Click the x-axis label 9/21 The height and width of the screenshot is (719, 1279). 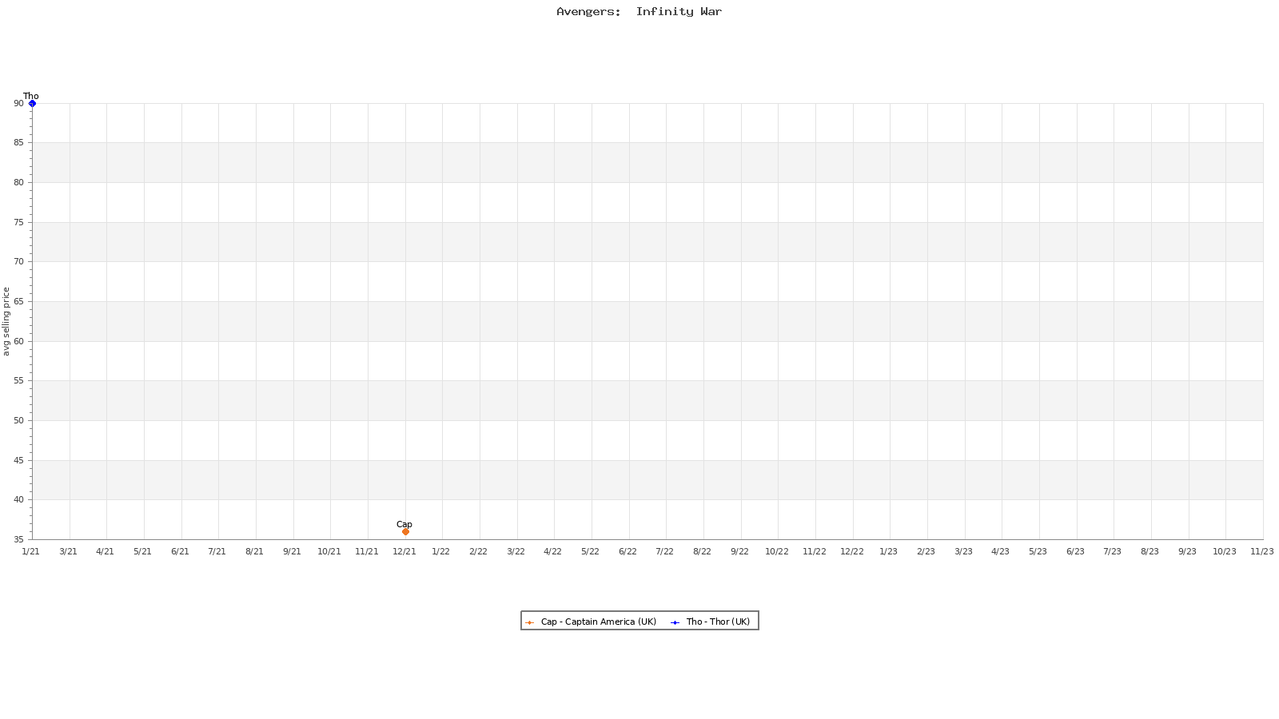pos(292,551)
